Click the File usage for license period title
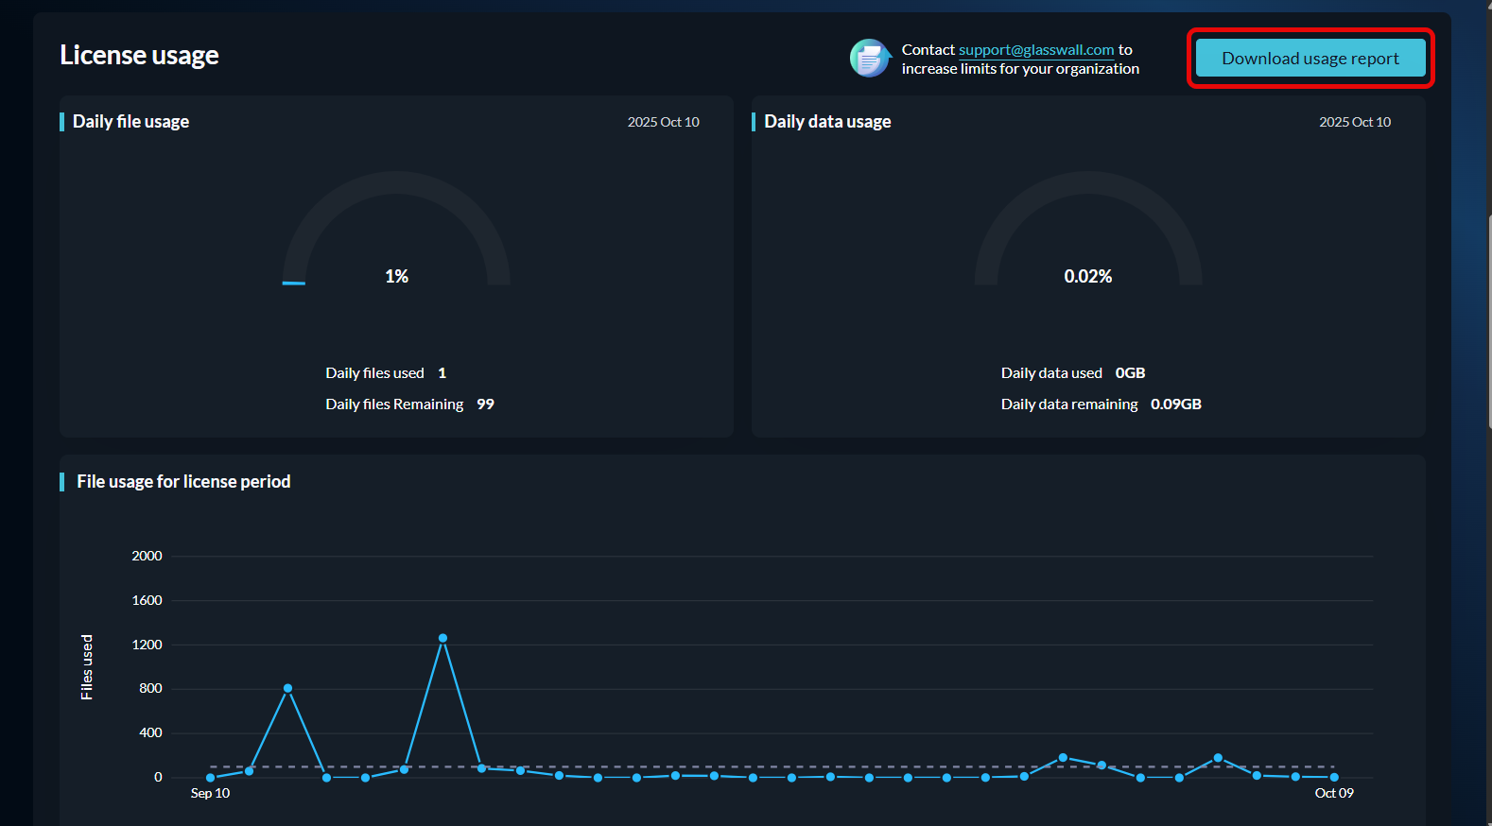Image resolution: width=1492 pixels, height=826 pixels. pos(183,482)
